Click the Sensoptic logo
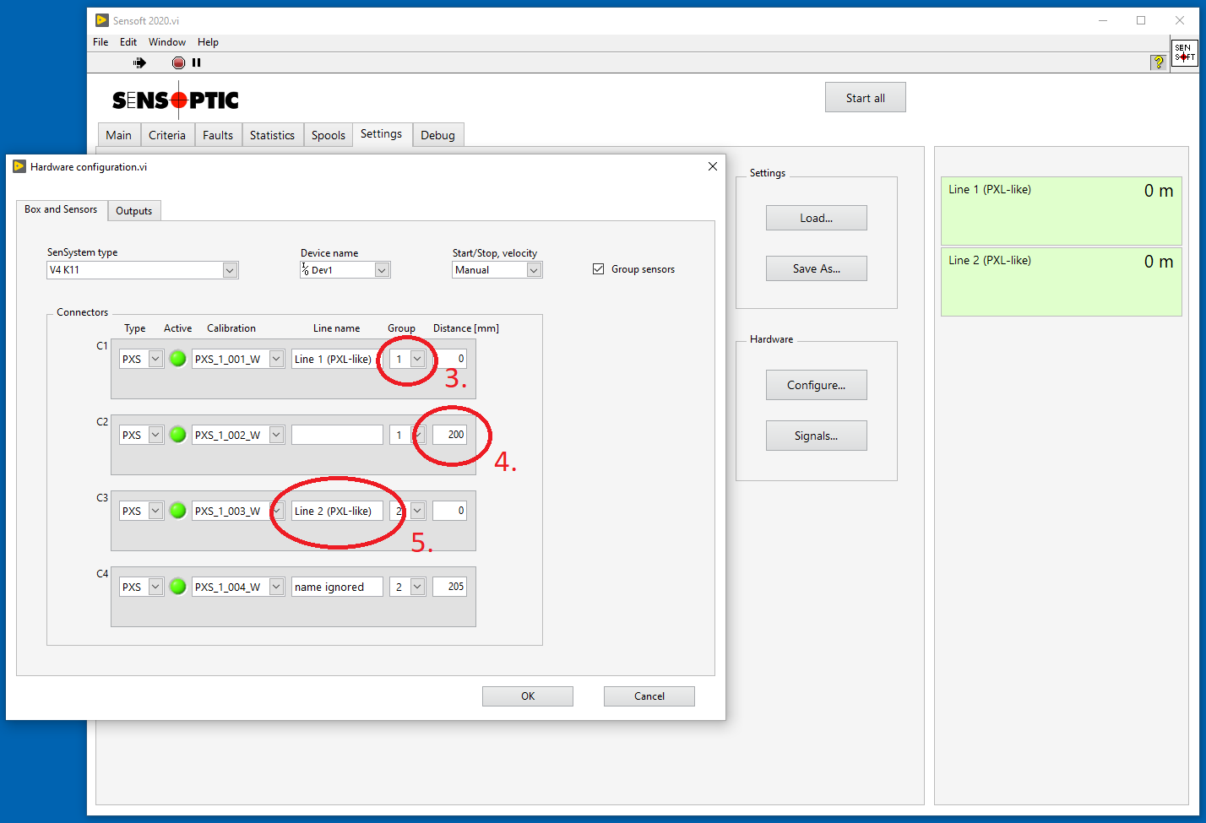 click(x=176, y=100)
